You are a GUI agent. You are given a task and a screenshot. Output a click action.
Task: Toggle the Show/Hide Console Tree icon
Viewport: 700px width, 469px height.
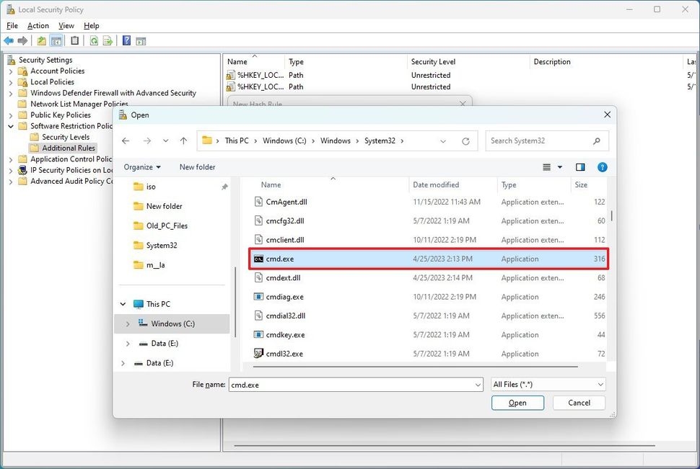point(57,40)
